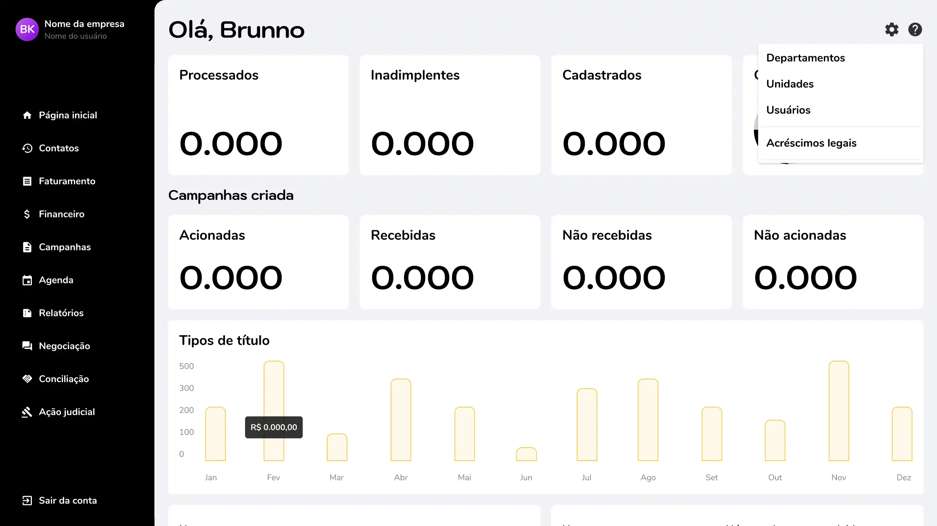Open the settings gear icon
Viewport: 937px width, 526px height.
[x=892, y=29]
